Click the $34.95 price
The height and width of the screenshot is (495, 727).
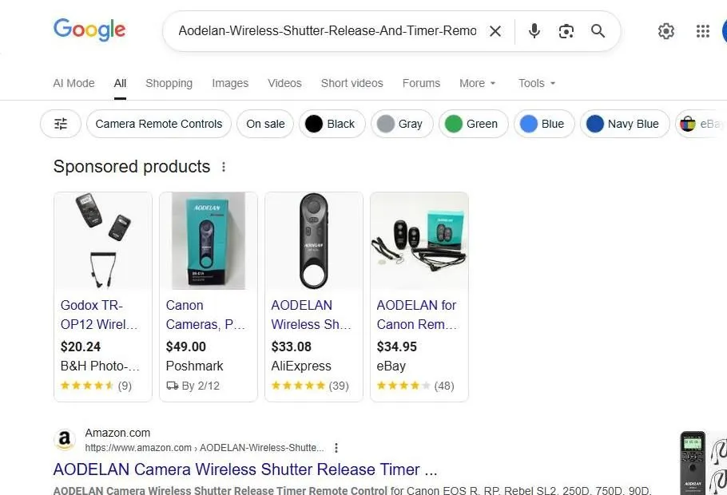click(x=397, y=346)
